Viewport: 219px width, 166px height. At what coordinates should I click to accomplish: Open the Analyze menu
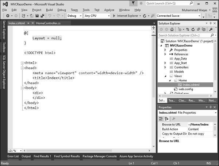point(109,10)
